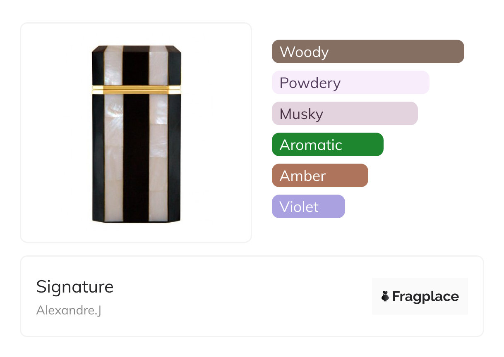This screenshot has height=357, width=504.
Task: Click empty white area left of the bottle
Action: tap(54, 132)
